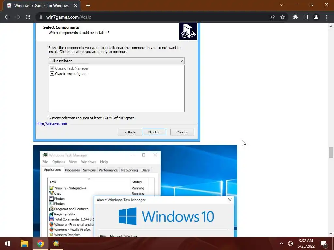Viewport: 334px width, 250px height.
Task: Switch to the Applications tab
Action: [53, 170]
